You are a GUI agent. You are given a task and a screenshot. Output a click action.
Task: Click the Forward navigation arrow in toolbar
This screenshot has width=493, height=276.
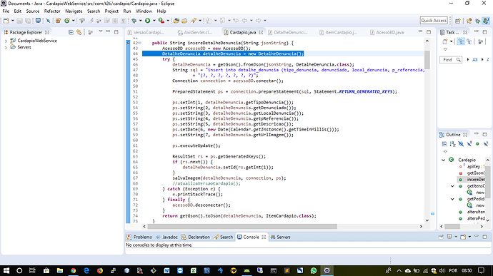[x=258, y=21]
